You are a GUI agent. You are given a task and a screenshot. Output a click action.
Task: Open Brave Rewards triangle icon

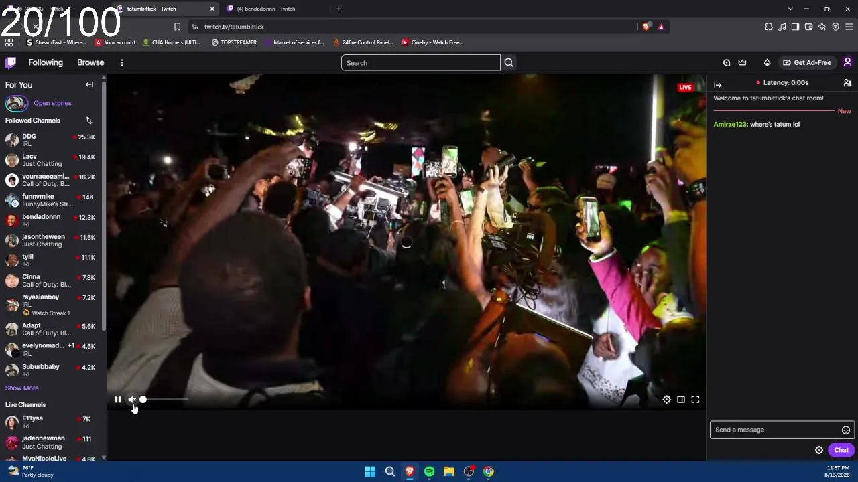coord(661,27)
